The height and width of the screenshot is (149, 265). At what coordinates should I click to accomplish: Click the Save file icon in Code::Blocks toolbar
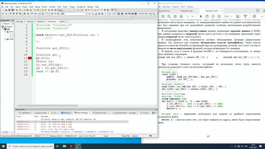point(9,10)
